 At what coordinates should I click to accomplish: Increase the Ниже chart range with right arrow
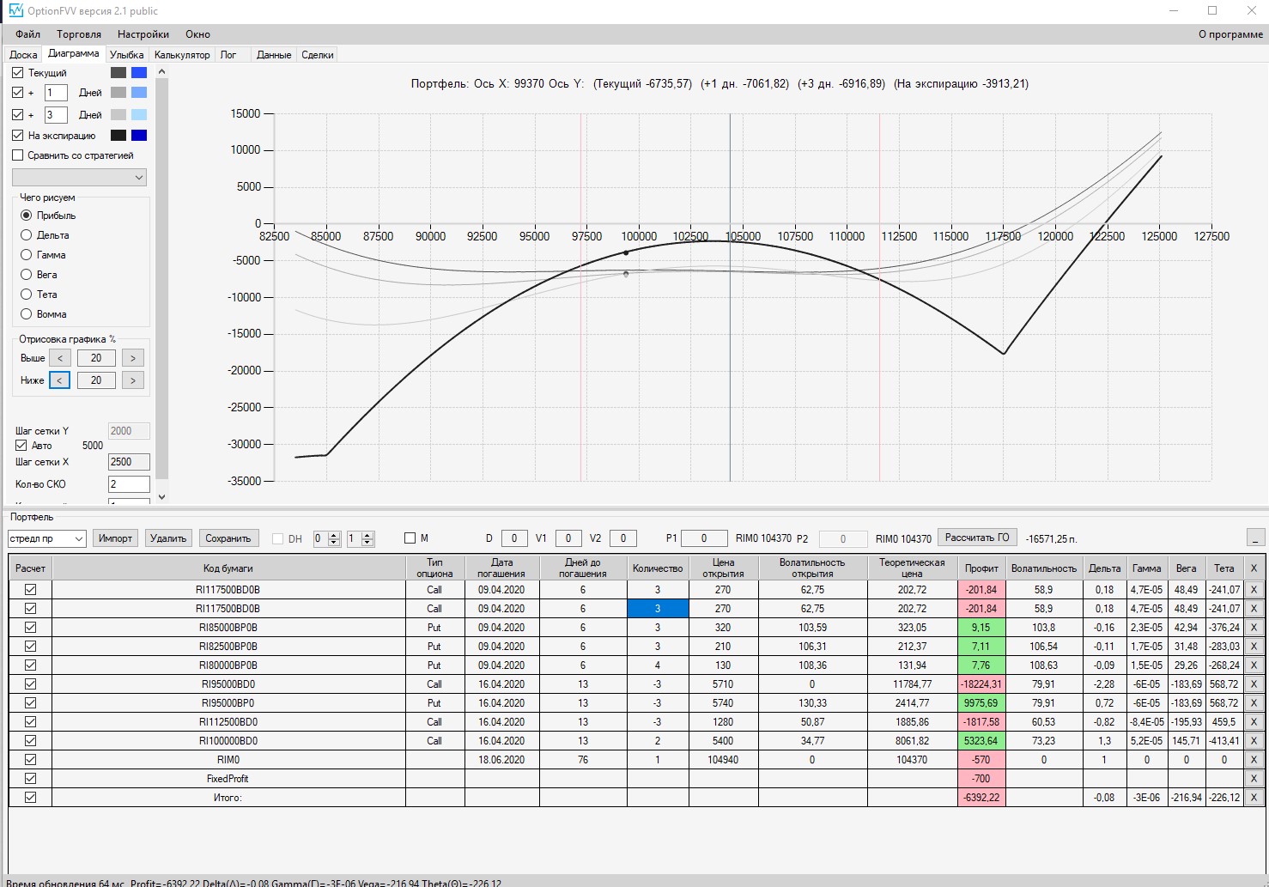point(133,380)
